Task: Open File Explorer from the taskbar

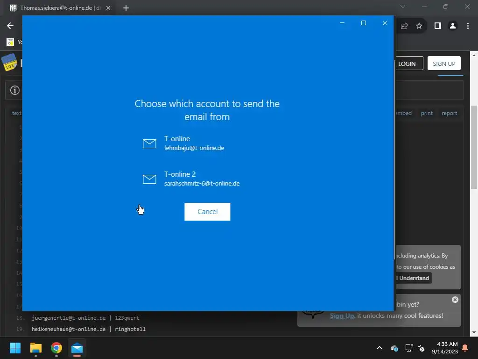Action: pyautogui.click(x=35, y=348)
